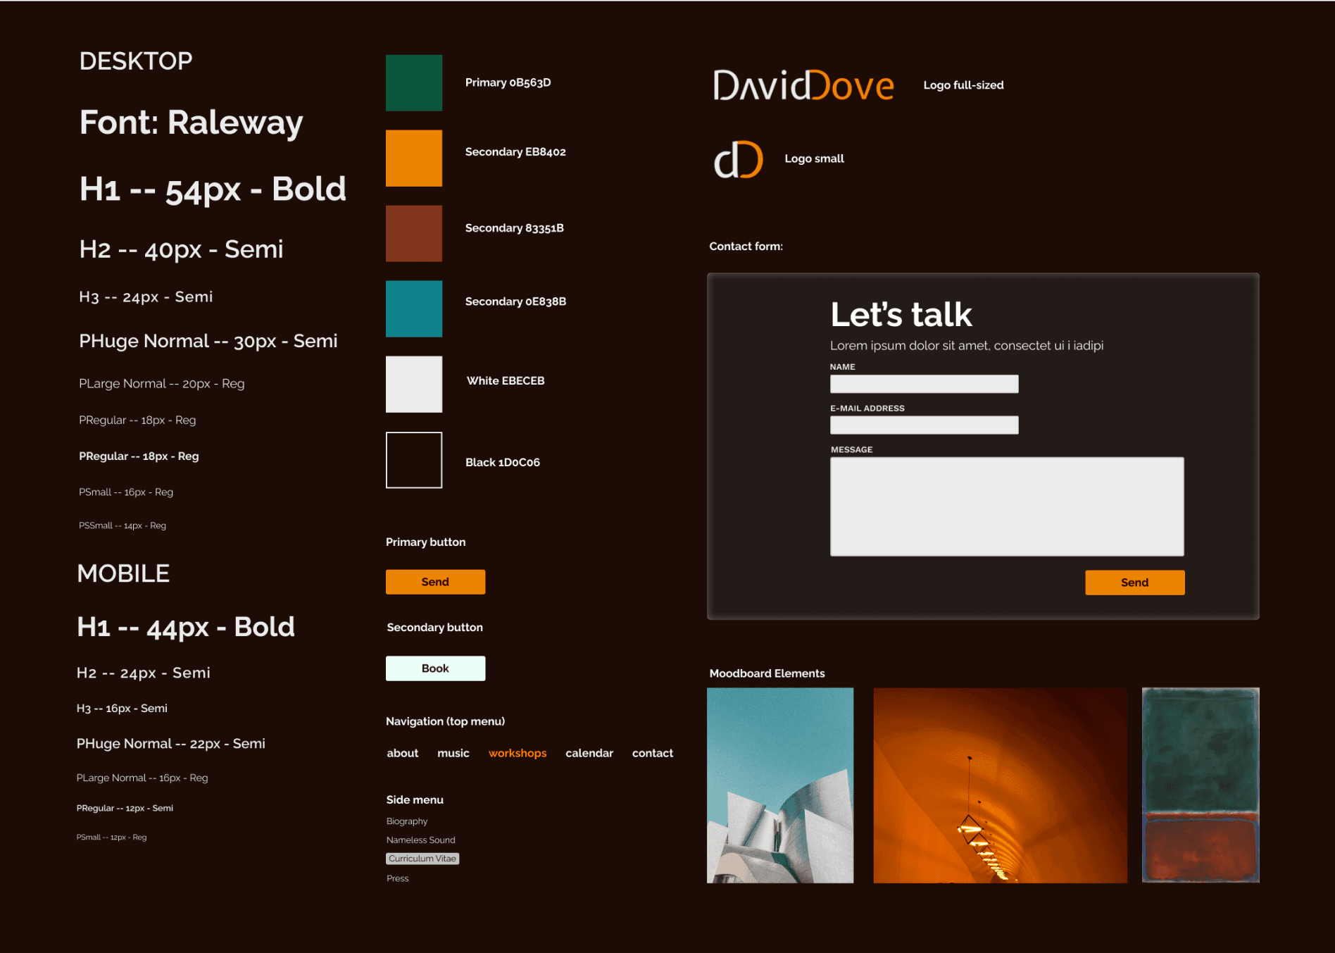Click the primary Send button
The image size is (1335, 953).
[x=435, y=581]
